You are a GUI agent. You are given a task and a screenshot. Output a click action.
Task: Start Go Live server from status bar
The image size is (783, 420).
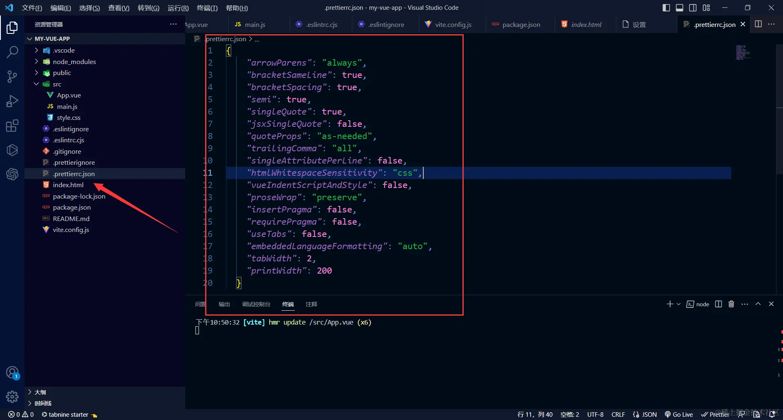click(679, 414)
